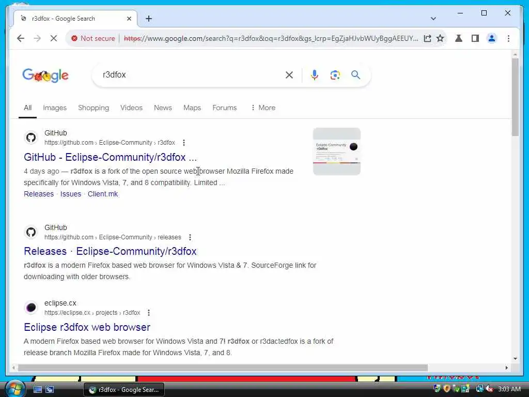Image resolution: width=529 pixels, height=397 pixels.
Task: Open the Client.mk sitelink
Action: 103,194
